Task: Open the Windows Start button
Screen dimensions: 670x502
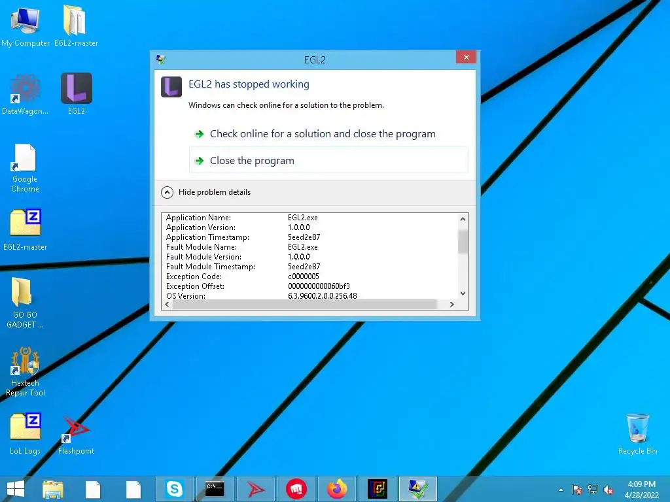Action: click(x=16, y=489)
